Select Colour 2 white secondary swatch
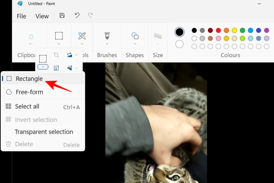 [x=179, y=44]
